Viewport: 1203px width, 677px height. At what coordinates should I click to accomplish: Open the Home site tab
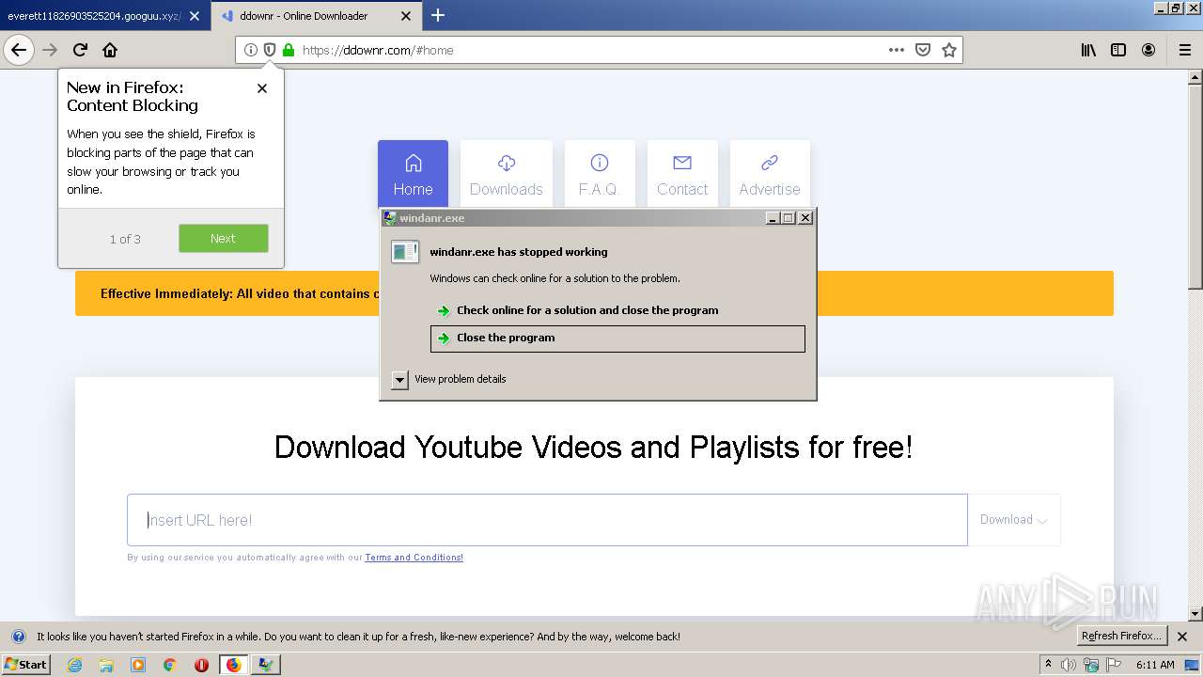pyautogui.click(x=413, y=175)
